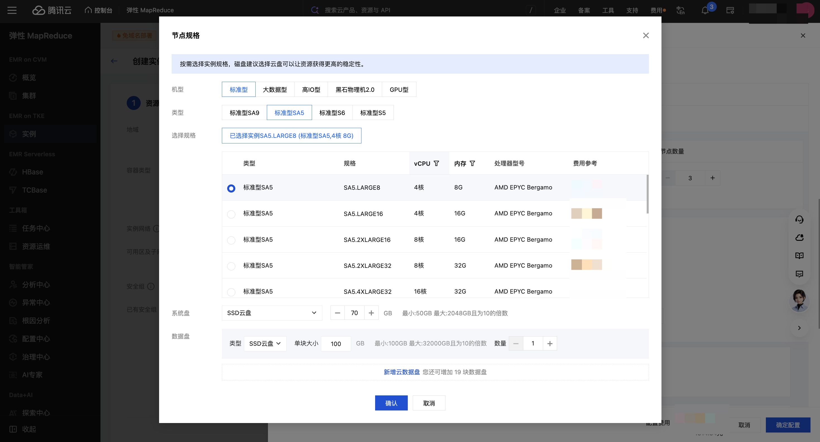Viewport: 820px width, 442px height.
Task: Click the 分析中心 sidebar icon
Action: (x=13, y=285)
